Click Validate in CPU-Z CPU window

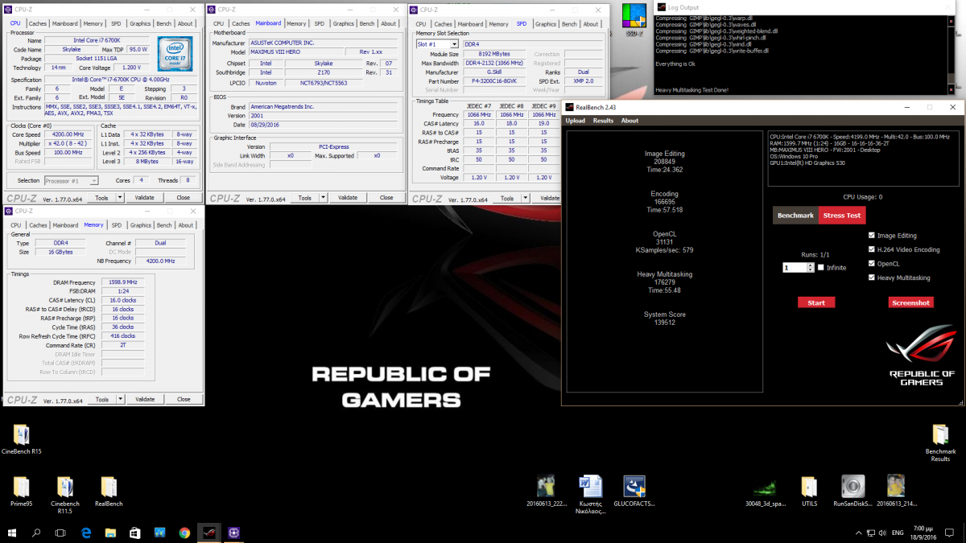[145, 197]
